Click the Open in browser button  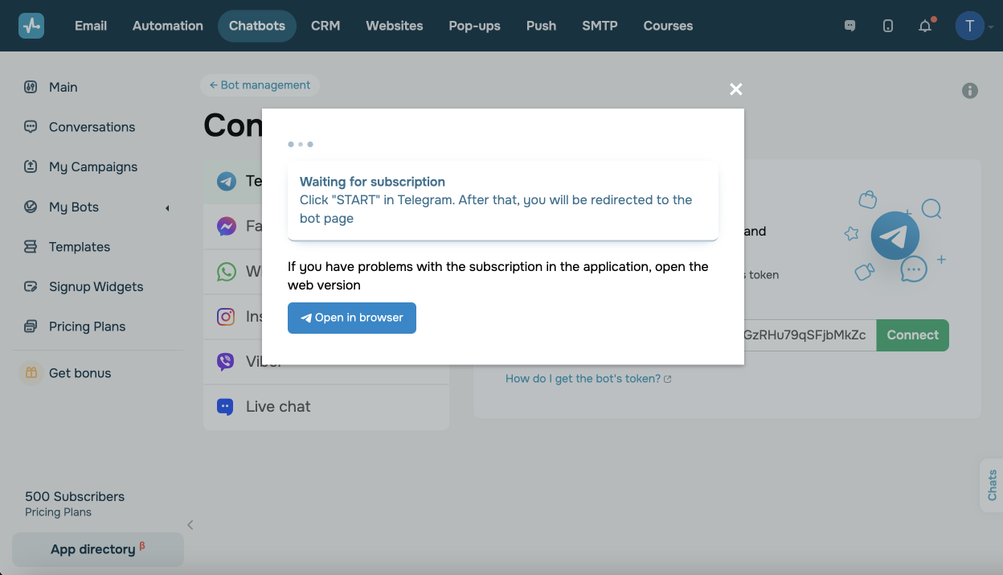(x=352, y=318)
